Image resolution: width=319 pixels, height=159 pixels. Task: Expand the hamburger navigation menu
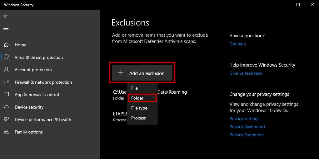(6, 30)
